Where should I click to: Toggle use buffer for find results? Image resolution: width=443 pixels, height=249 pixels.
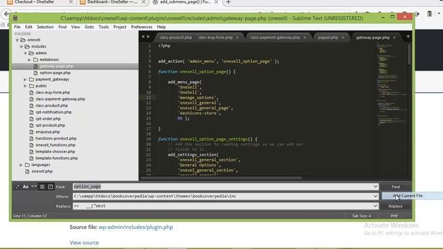[x=51, y=187]
